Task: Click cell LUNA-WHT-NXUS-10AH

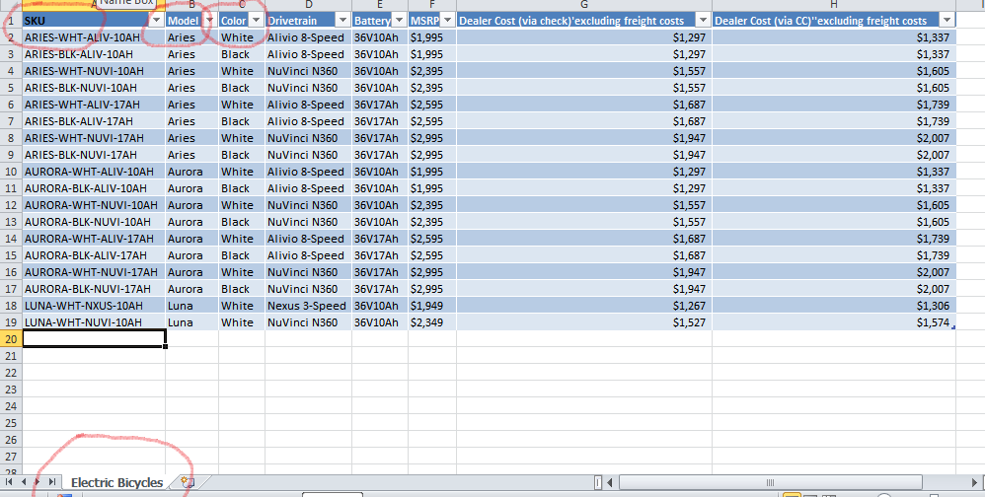Action: coord(94,306)
